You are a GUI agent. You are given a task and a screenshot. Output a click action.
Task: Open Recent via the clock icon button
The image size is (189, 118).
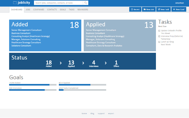[x=135, y=9]
